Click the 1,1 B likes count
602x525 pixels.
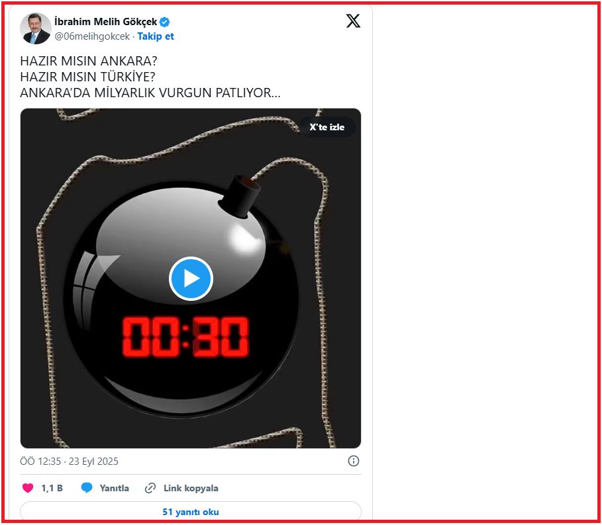52,488
